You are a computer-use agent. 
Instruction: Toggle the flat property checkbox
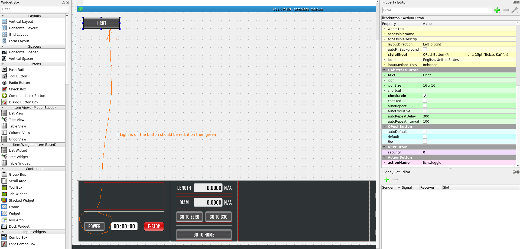coord(425,142)
